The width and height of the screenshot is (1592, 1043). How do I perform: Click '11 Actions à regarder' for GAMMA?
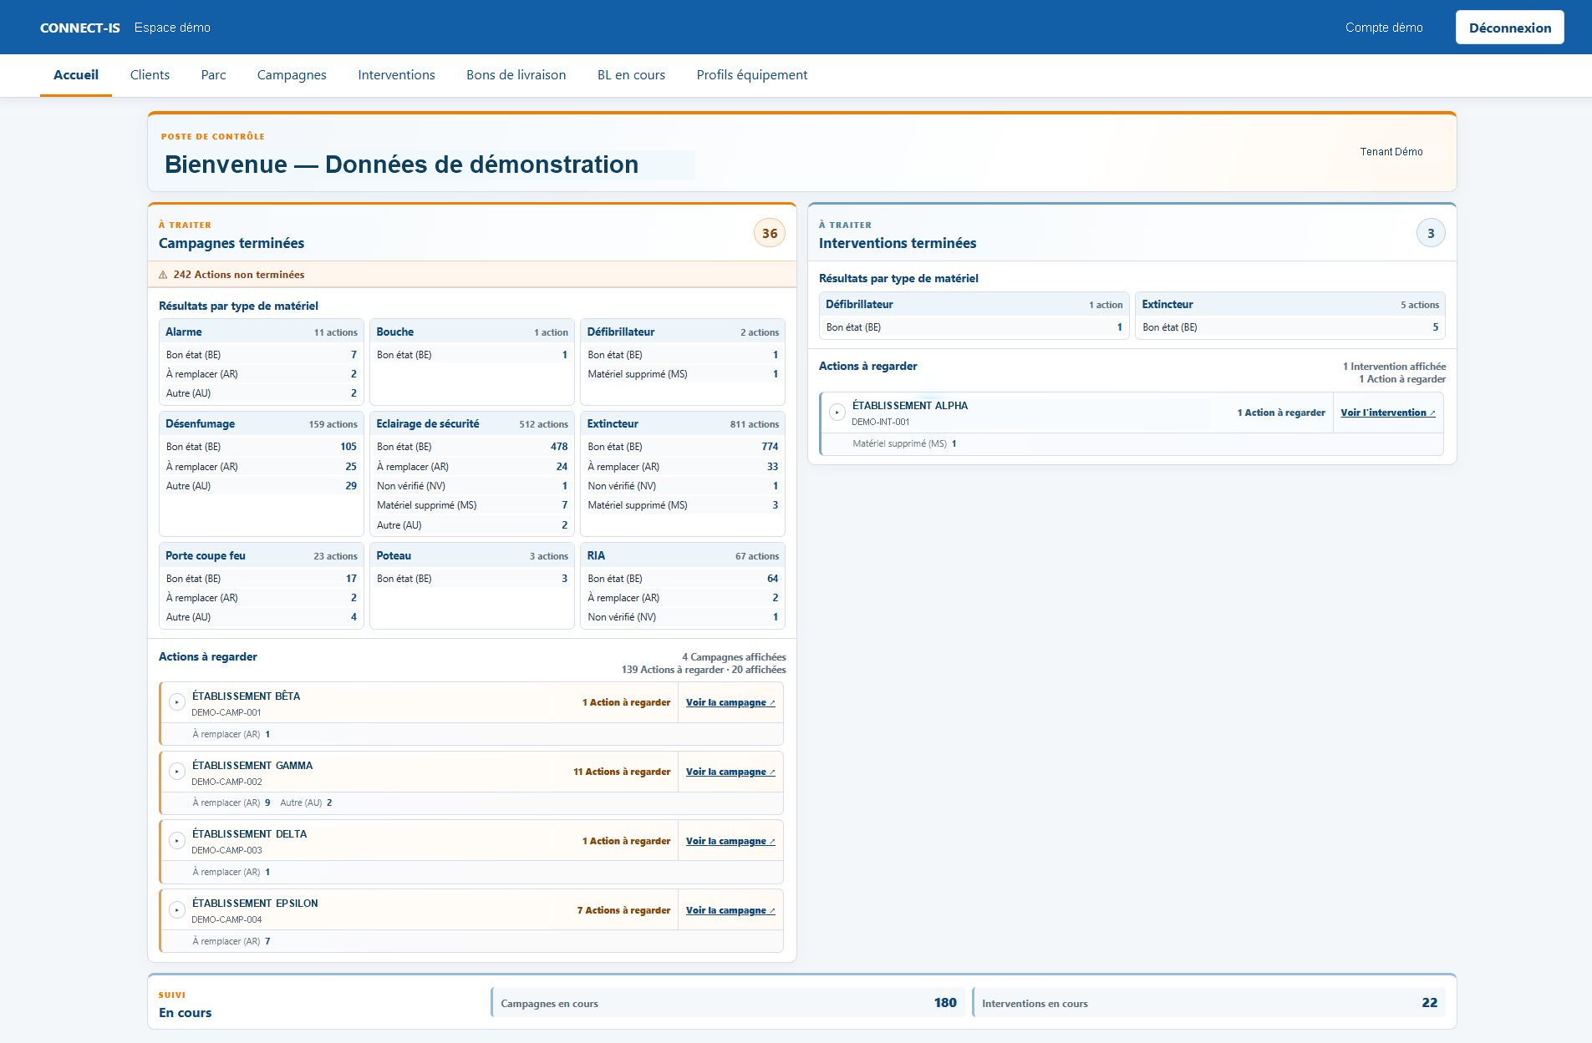622,772
